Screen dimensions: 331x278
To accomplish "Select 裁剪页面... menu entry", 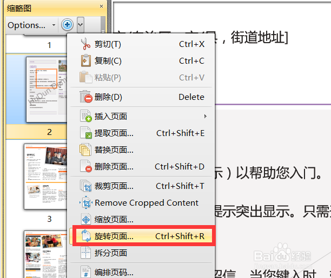I will [x=141, y=186].
